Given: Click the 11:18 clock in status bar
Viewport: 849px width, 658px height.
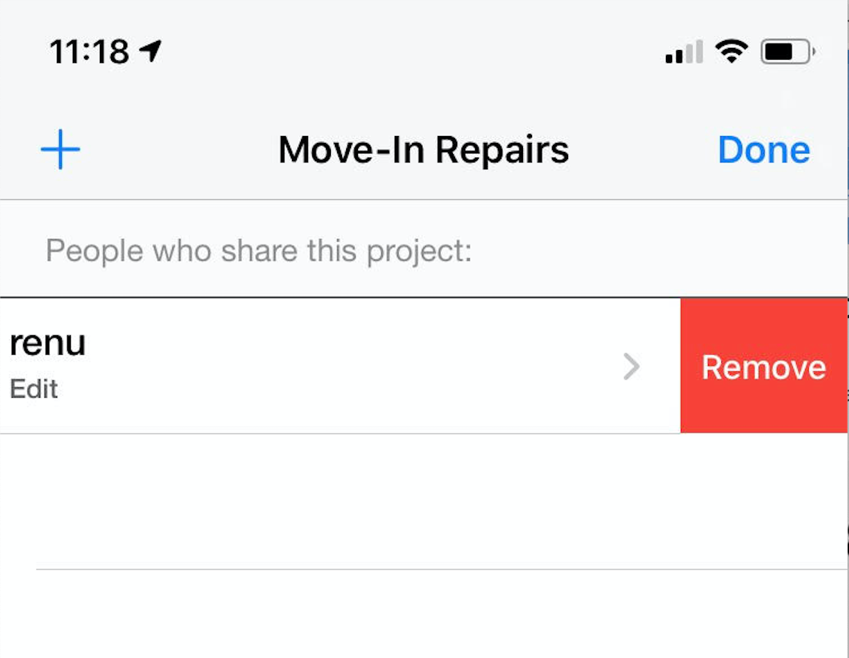Looking at the screenshot, I should click(89, 51).
